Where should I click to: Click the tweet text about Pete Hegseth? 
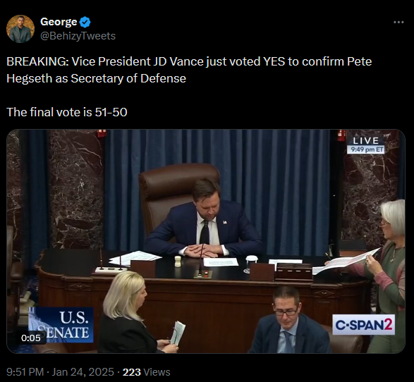coord(189,70)
